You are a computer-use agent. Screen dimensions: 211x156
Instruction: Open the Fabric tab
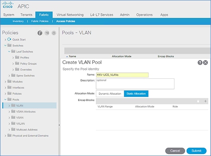tap(44, 15)
